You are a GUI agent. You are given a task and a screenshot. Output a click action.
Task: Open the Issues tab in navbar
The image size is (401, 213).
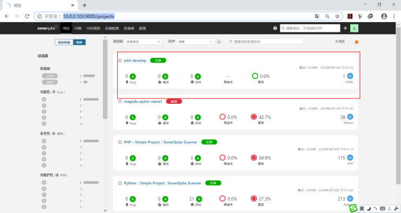pos(78,28)
